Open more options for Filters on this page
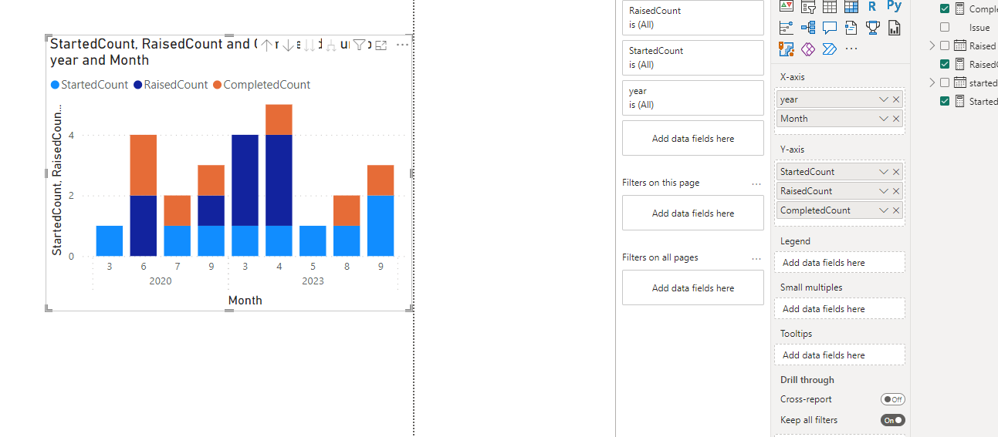998x437 pixels. 756,183
